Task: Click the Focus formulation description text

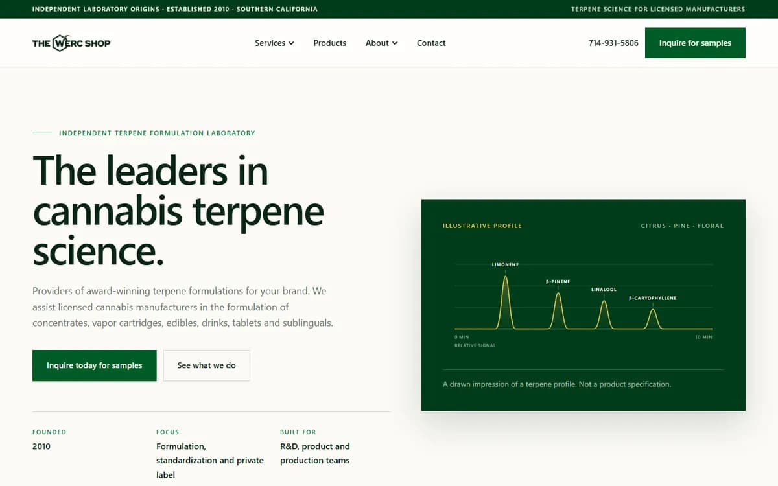Action: click(x=210, y=460)
